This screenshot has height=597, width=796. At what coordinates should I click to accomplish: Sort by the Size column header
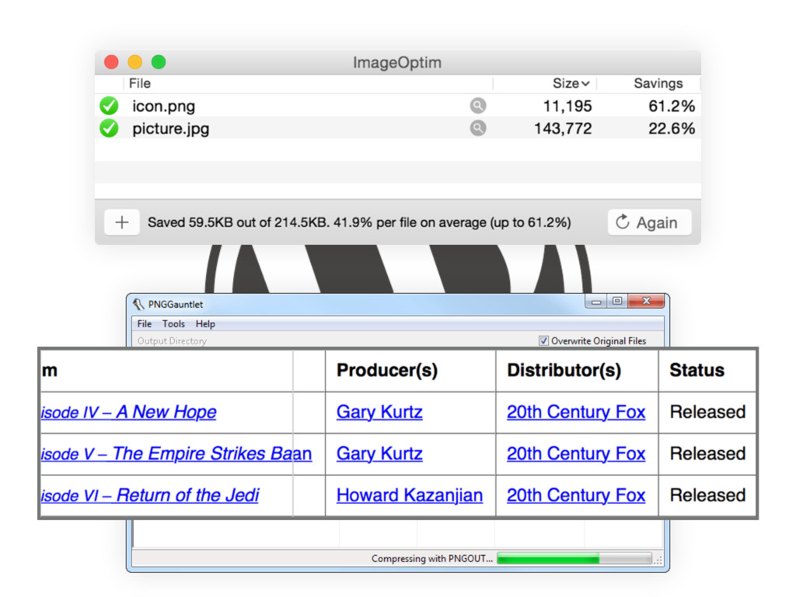pyautogui.click(x=571, y=83)
